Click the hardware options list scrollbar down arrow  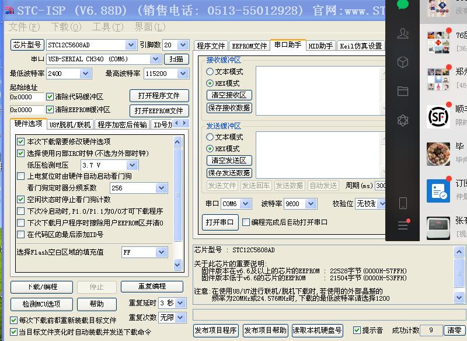point(178,266)
